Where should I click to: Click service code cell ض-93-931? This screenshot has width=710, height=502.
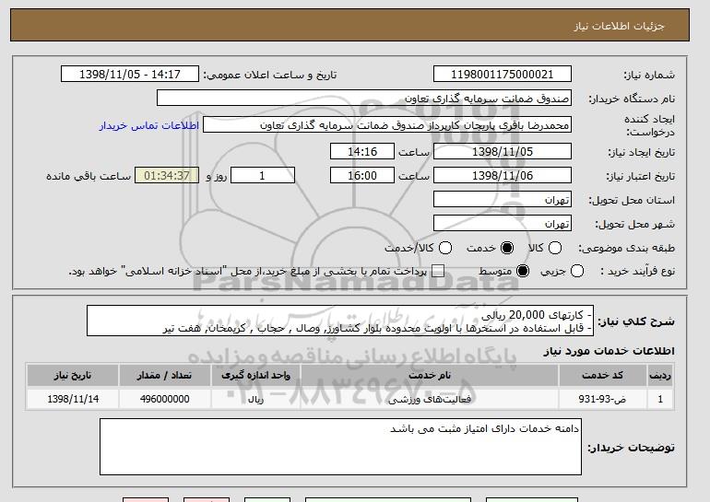click(x=603, y=400)
